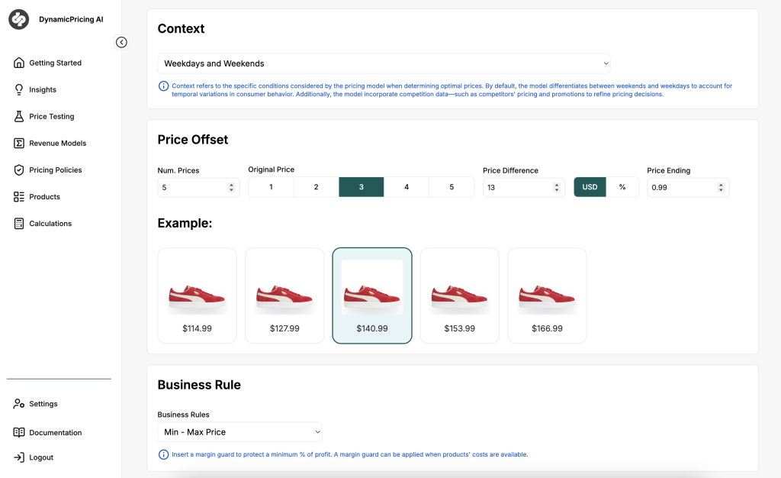This screenshot has height=478, width=781.
Task: Expand the Min - Max Price dropdown
Action: pyautogui.click(x=239, y=432)
